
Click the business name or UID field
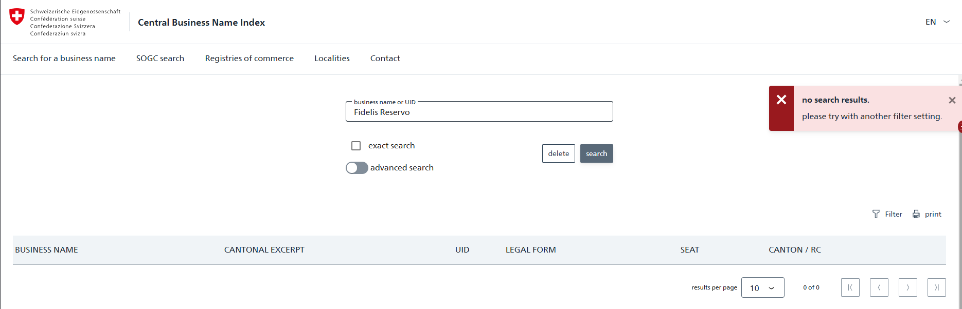(x=478, y=112)
